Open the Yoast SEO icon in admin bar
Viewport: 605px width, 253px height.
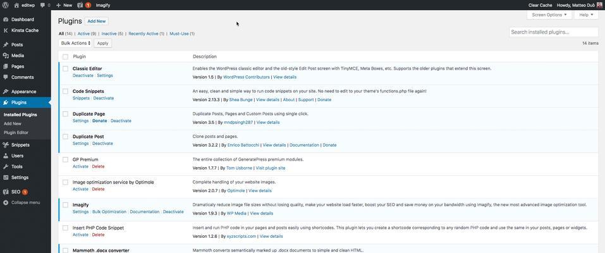tap(80, 5)
